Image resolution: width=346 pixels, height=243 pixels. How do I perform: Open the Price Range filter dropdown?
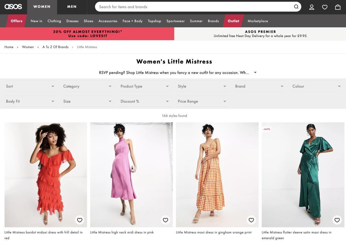[202, 101]
